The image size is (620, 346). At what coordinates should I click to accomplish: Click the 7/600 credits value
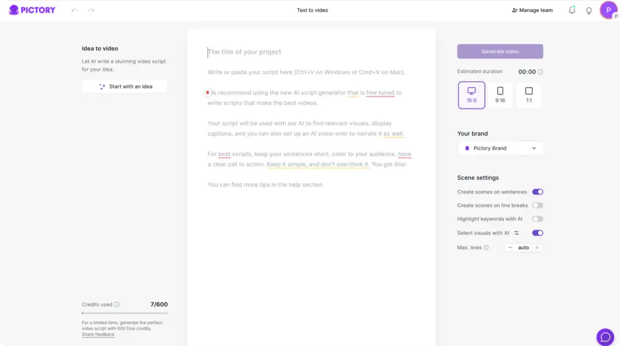click(159, 305)
